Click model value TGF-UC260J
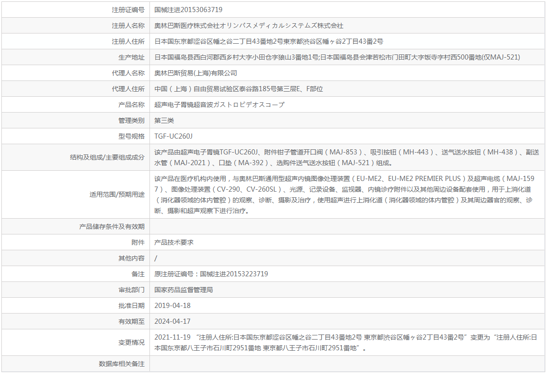Image resolution: width=549 pixels, height=374 pixels. tap(173, 136)
